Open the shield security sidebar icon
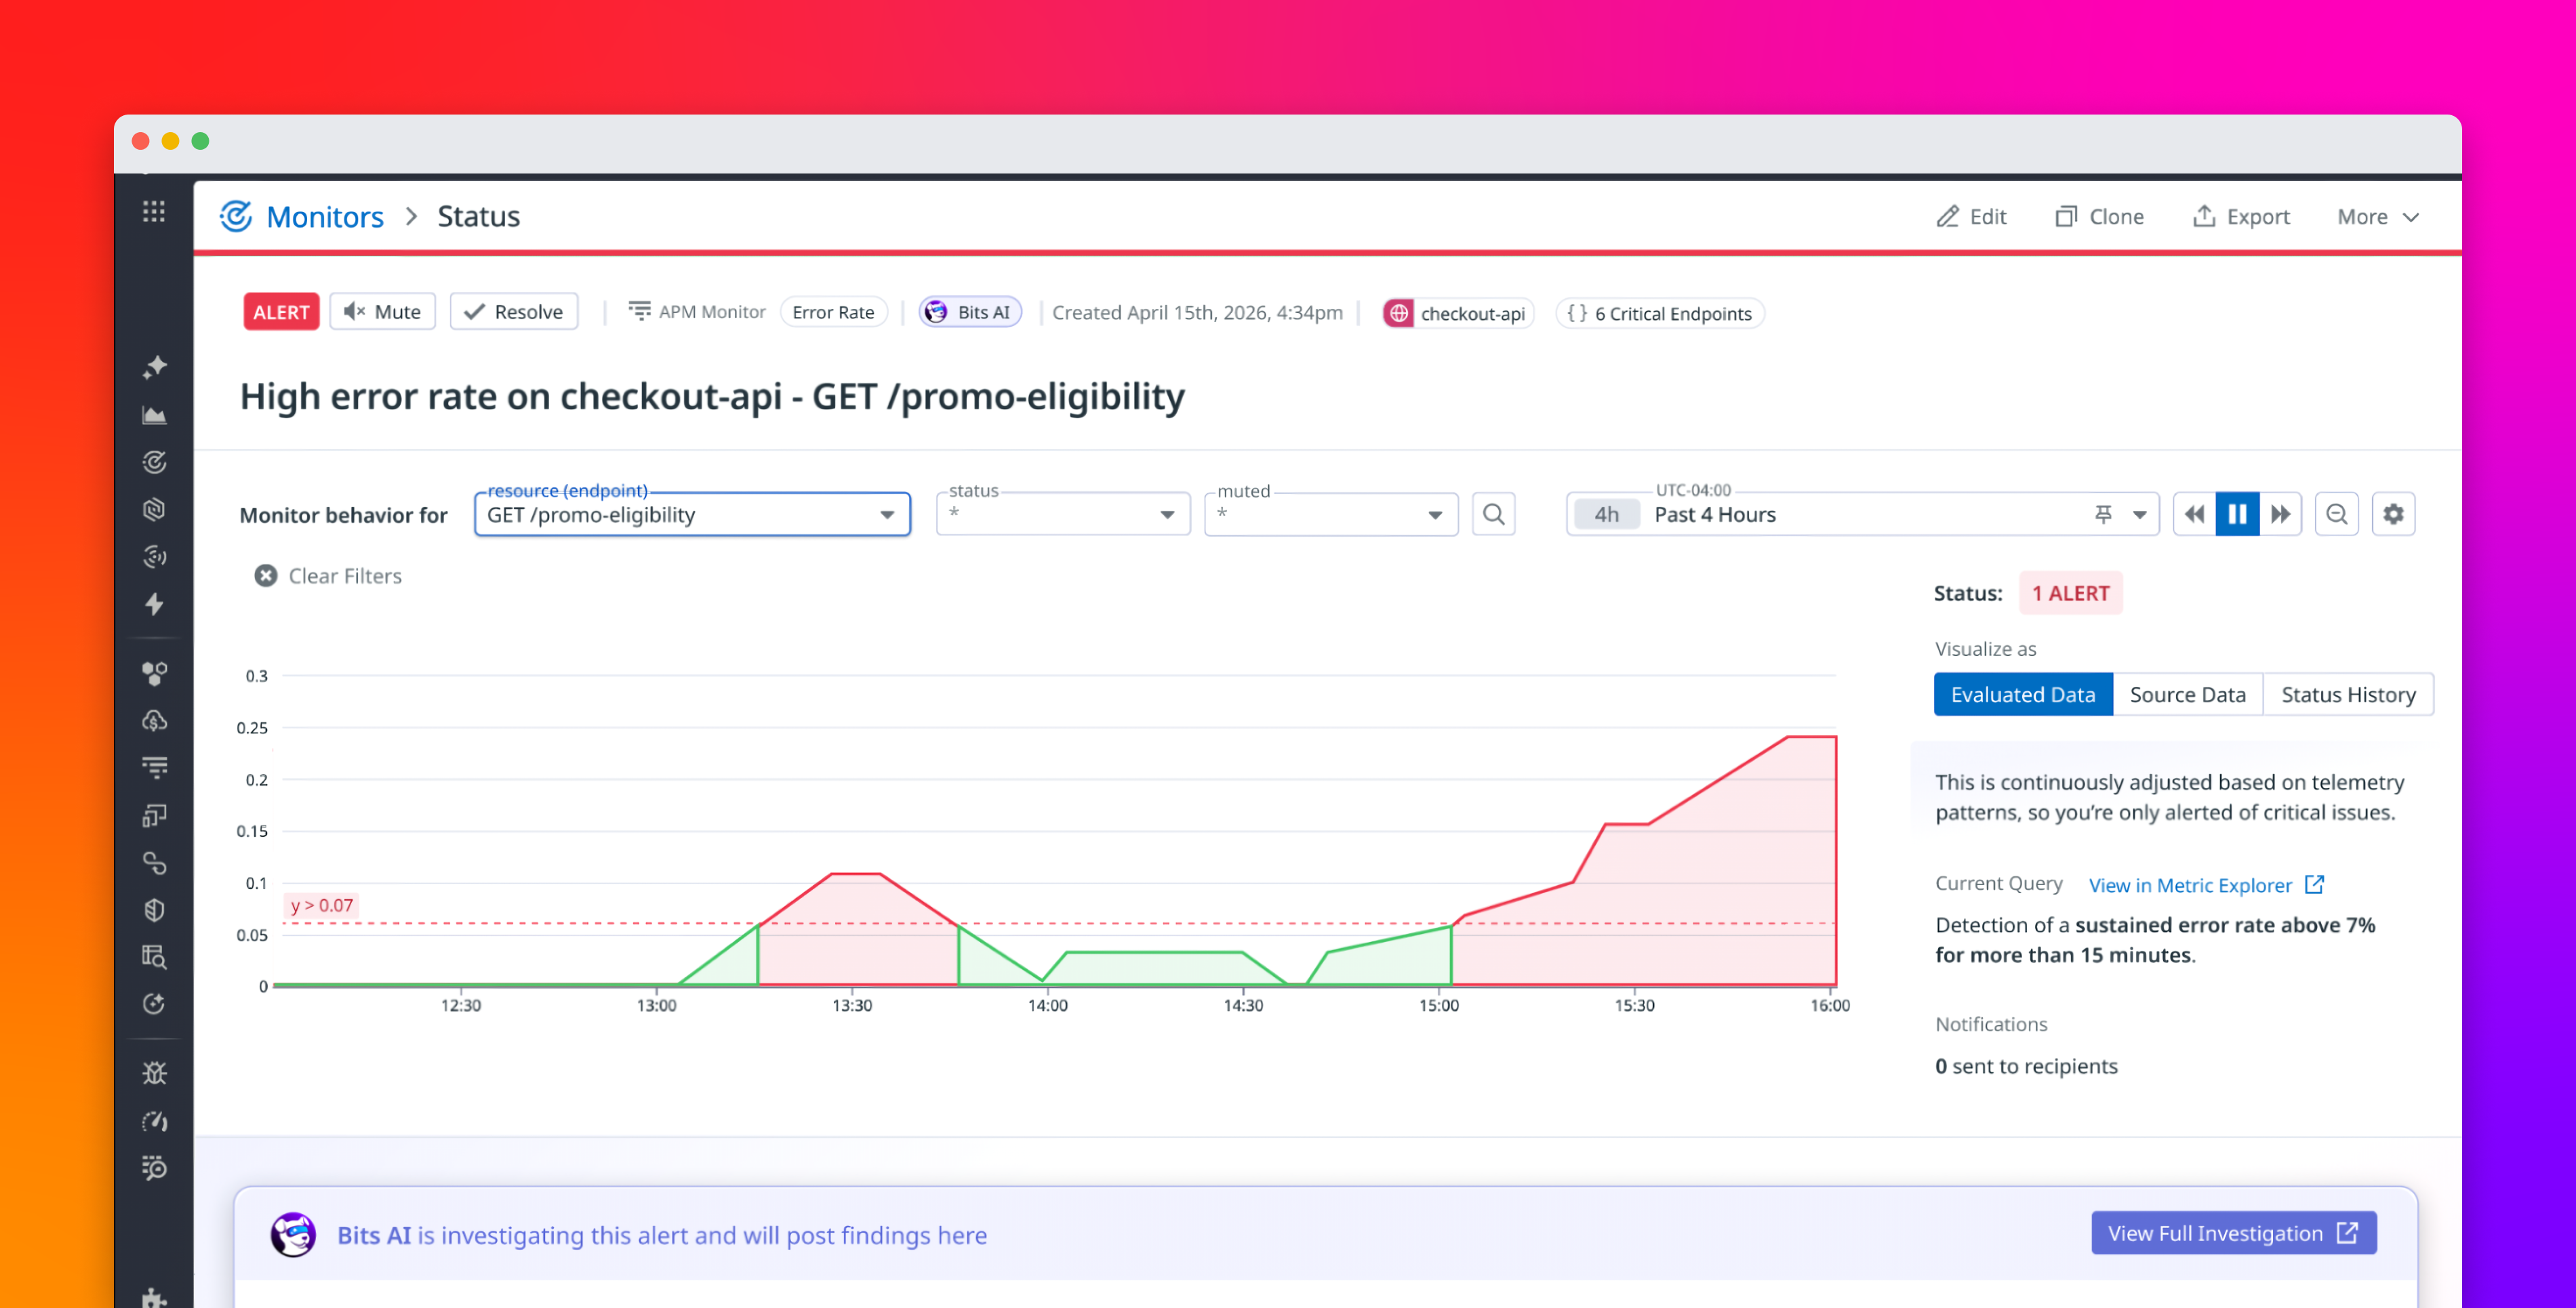The width and height of the screenshot is (2576, 1308). pyautogui.click(x=154, y=910)
